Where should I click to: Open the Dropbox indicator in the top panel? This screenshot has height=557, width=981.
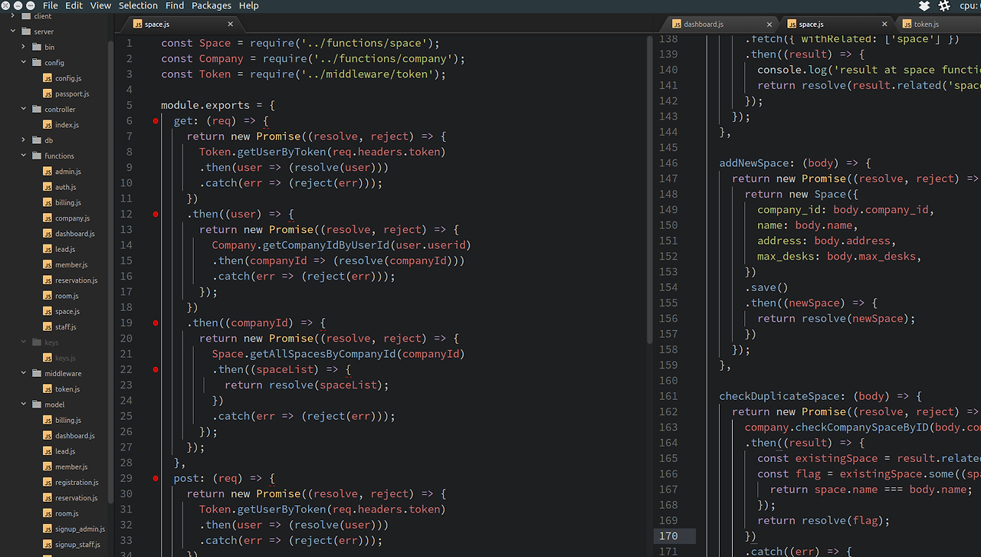pyautogui.click(x=924, y=5)
